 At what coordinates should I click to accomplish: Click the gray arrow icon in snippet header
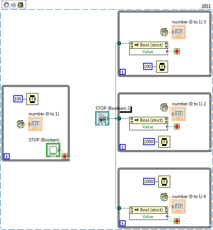(13, 5)
